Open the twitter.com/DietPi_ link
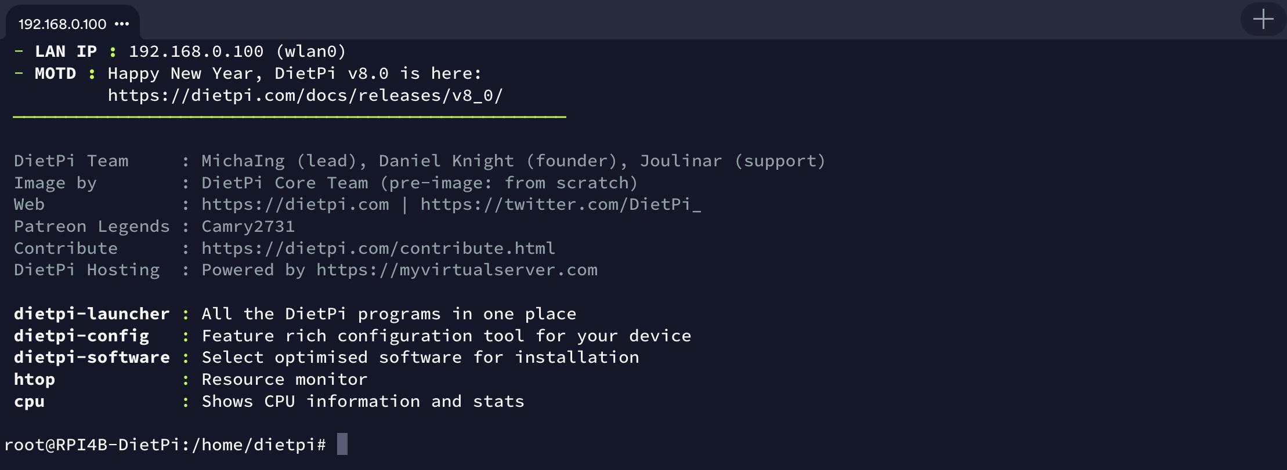The image size is (1287, 470). (561, 205)
